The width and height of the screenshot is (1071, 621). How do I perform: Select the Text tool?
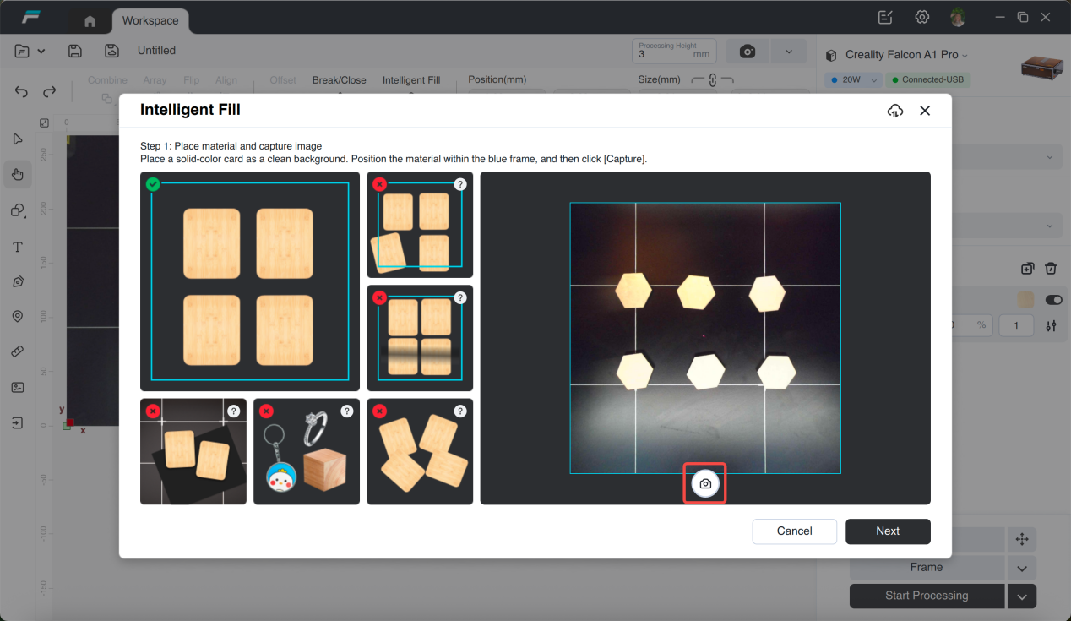[18, 247]
